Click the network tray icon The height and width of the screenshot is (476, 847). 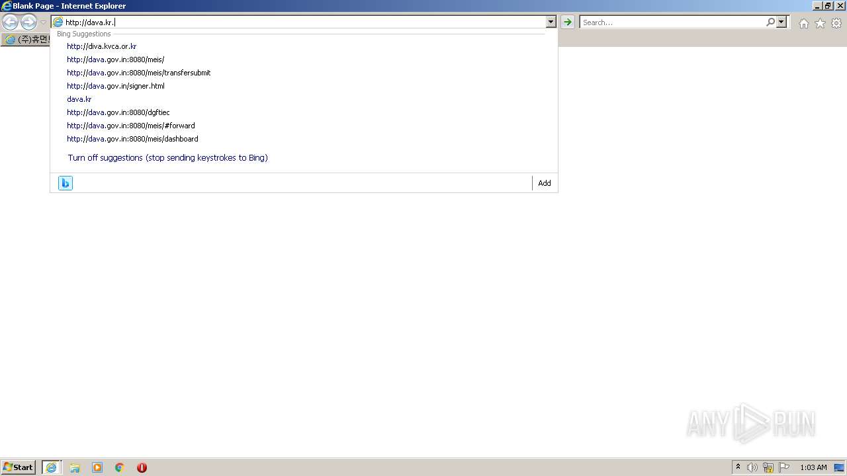[768, 467]
